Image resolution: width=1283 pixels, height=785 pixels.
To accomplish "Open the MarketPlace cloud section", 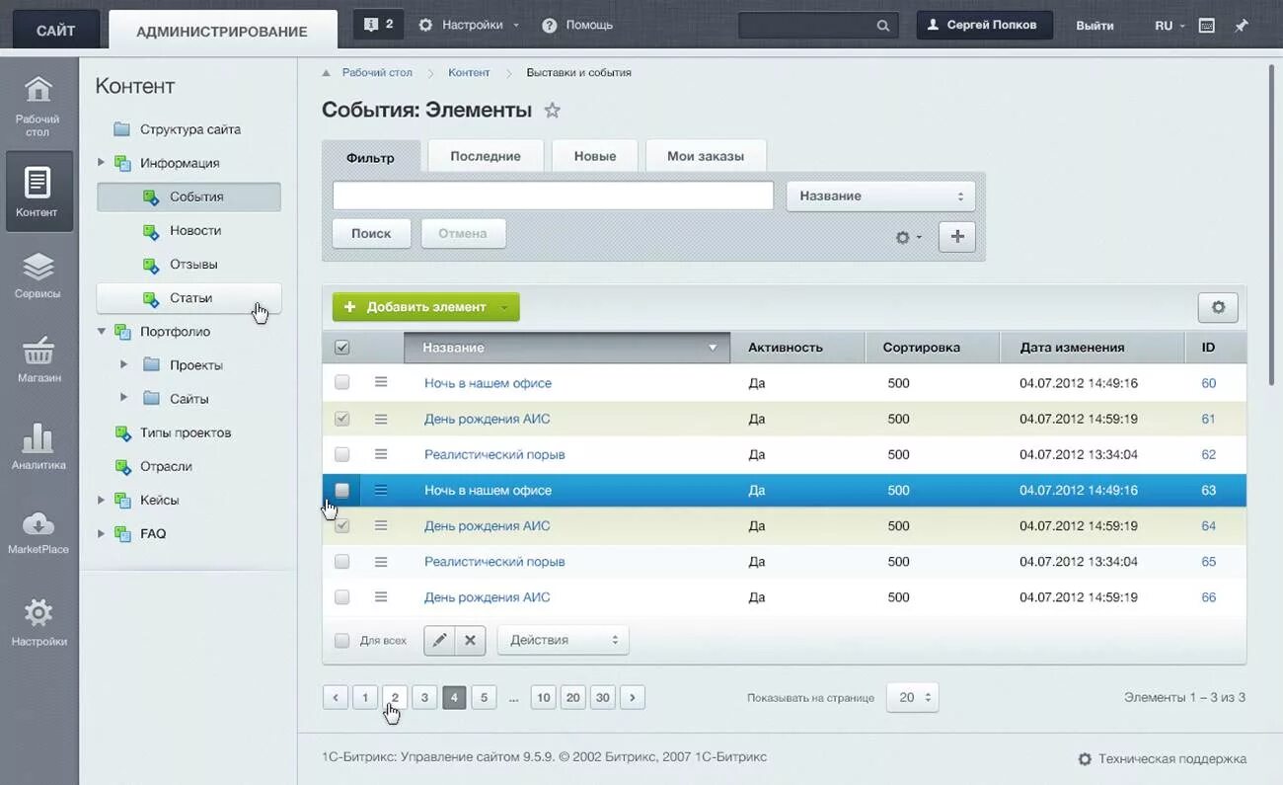I will coord(38,532).
